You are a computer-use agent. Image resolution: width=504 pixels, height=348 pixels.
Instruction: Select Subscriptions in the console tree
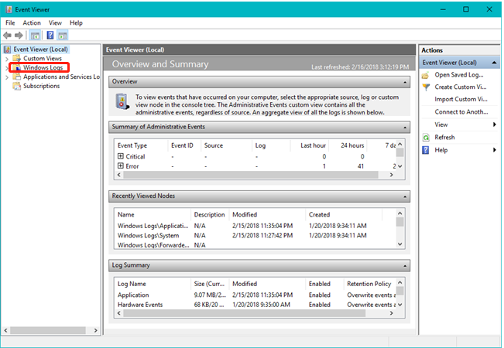(x=41, y=86)
